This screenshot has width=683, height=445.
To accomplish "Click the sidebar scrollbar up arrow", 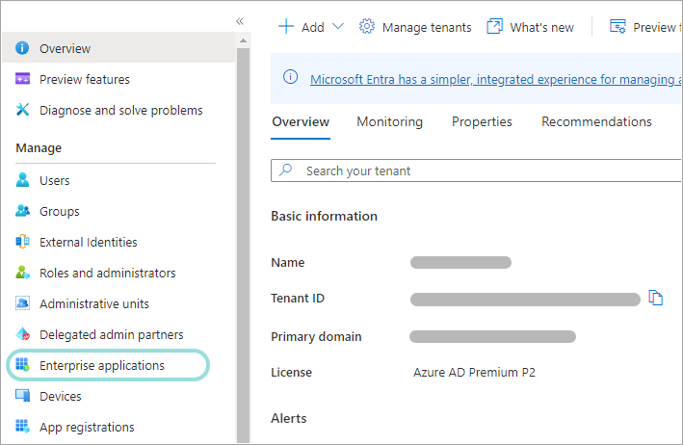I will (243, 40).
